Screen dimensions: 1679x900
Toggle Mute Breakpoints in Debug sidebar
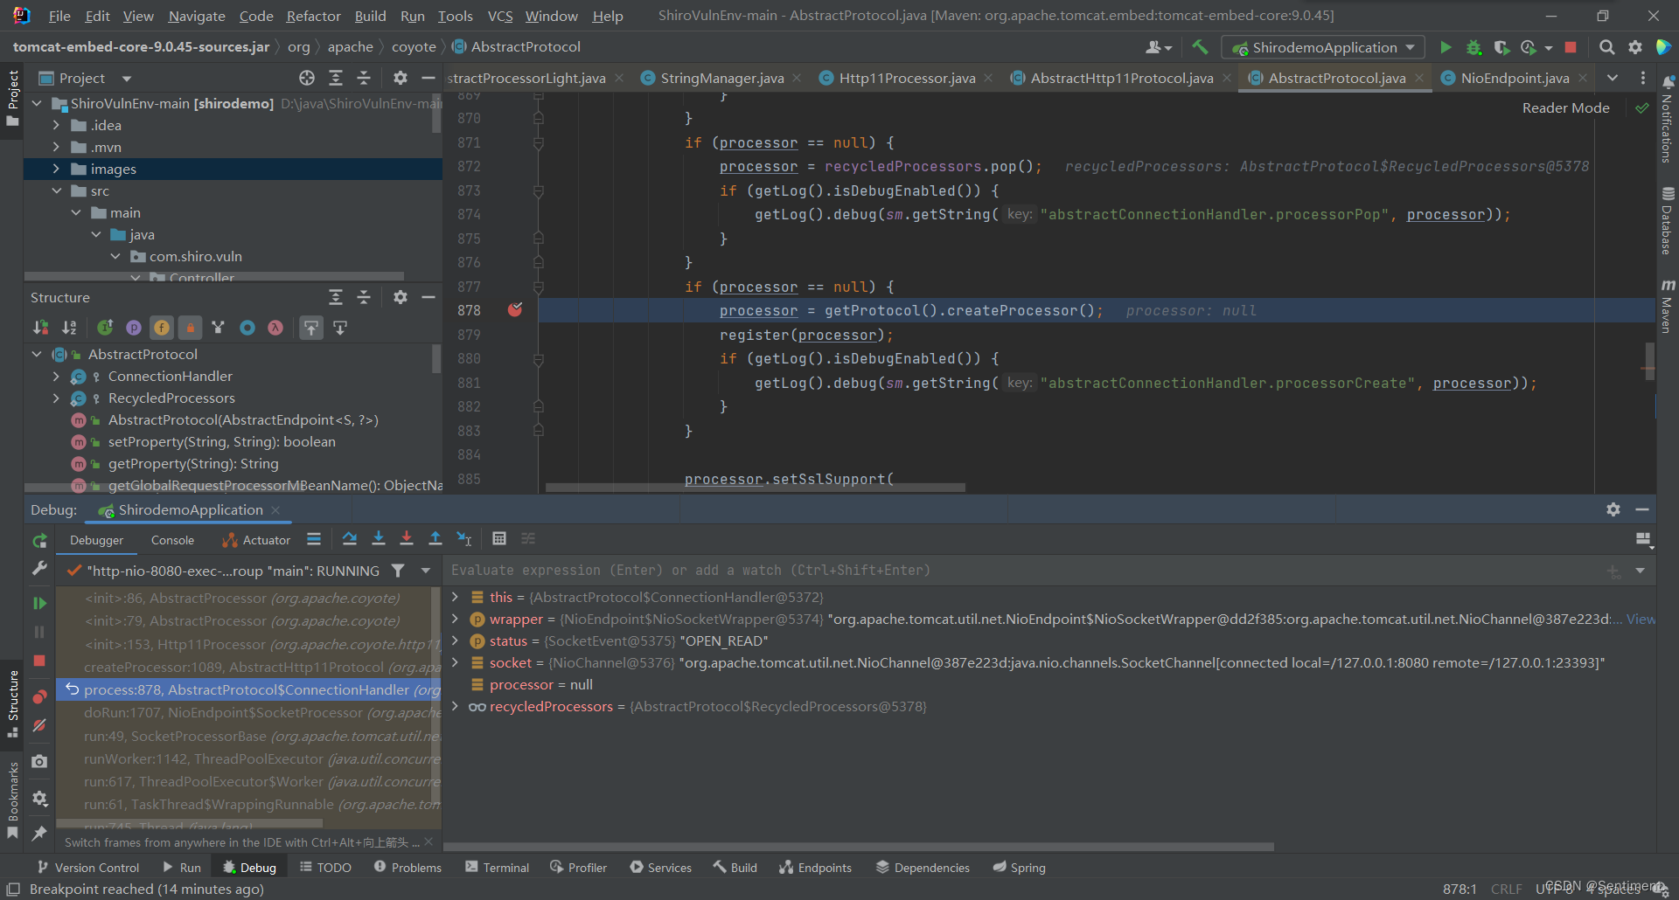click(x=39, y=725)
